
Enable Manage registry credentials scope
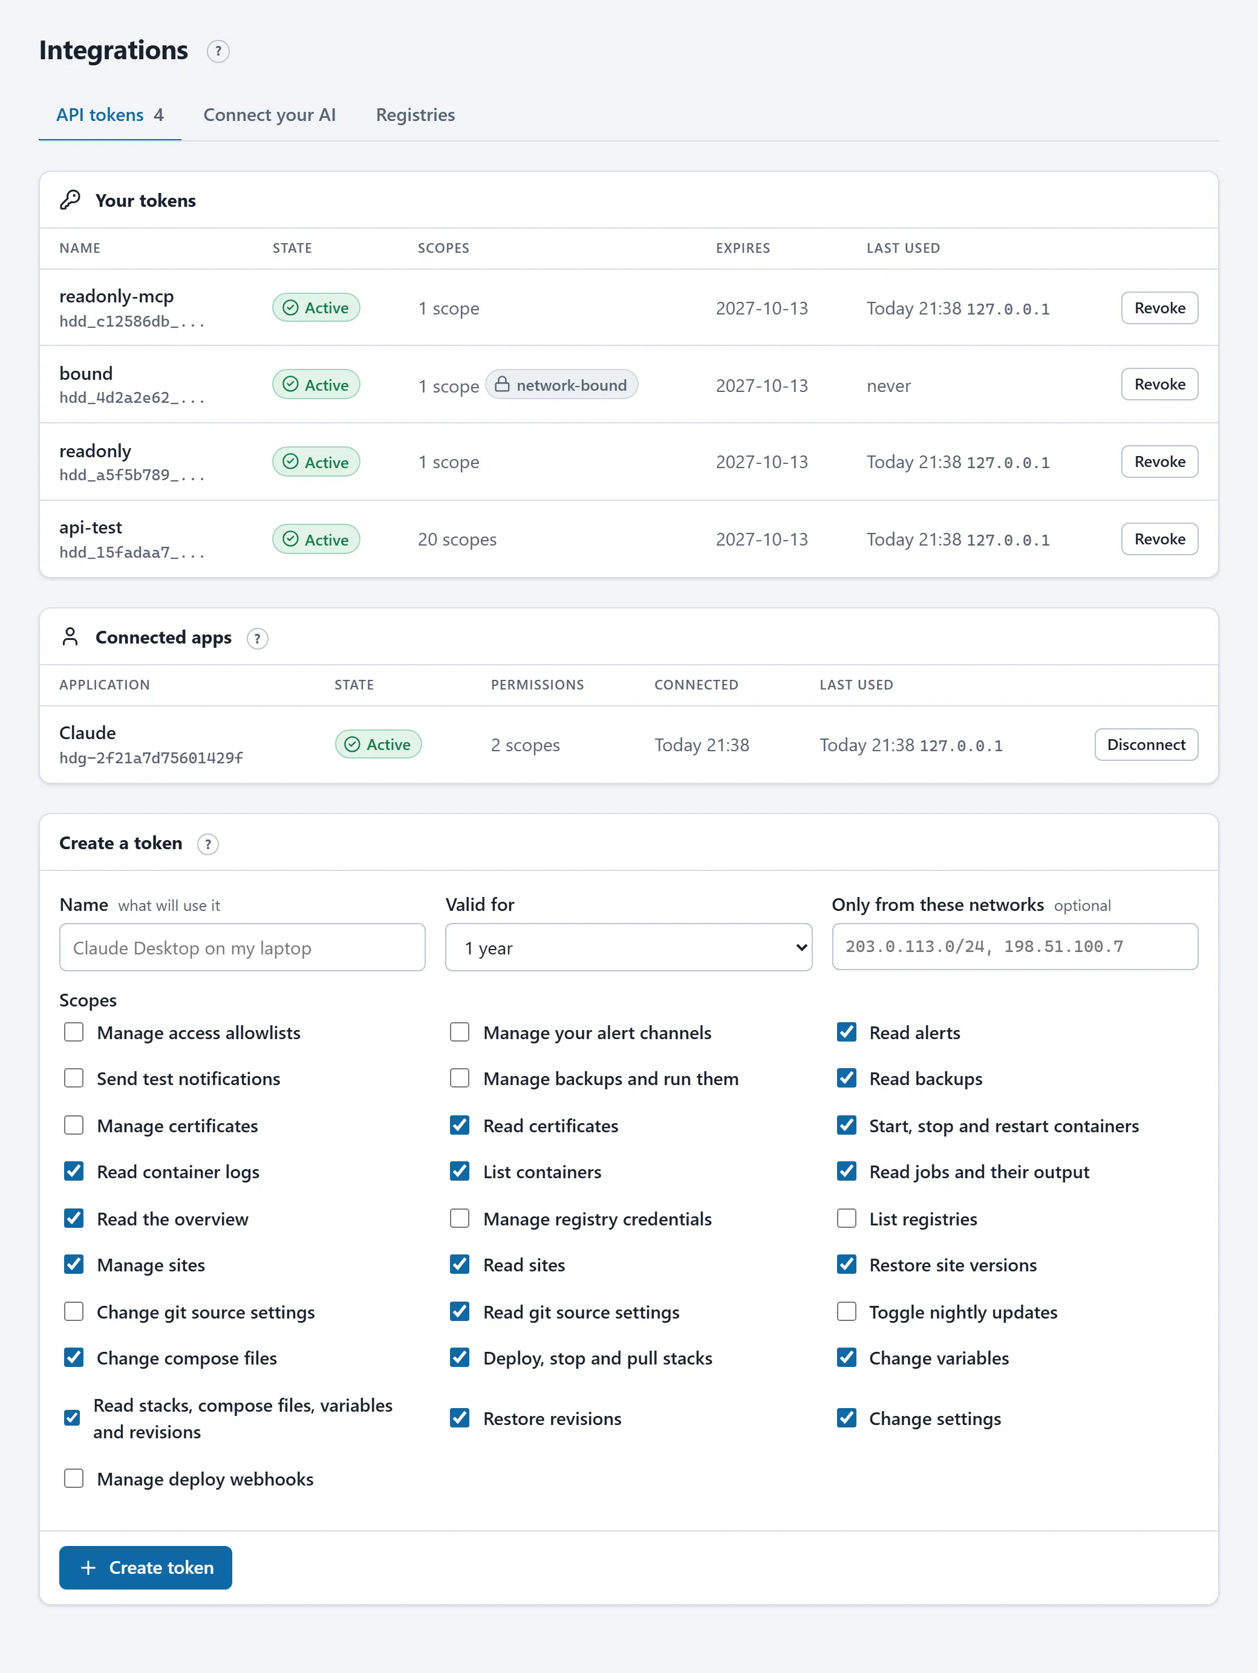click(x=460, y=1218)
